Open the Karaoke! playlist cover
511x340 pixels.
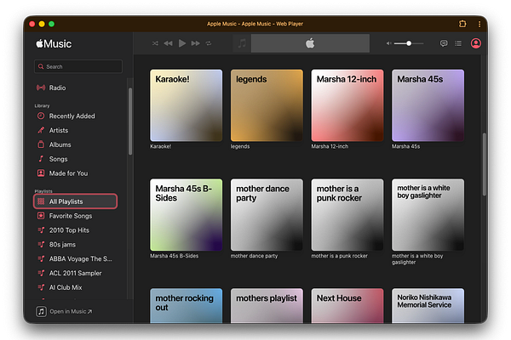186,105
